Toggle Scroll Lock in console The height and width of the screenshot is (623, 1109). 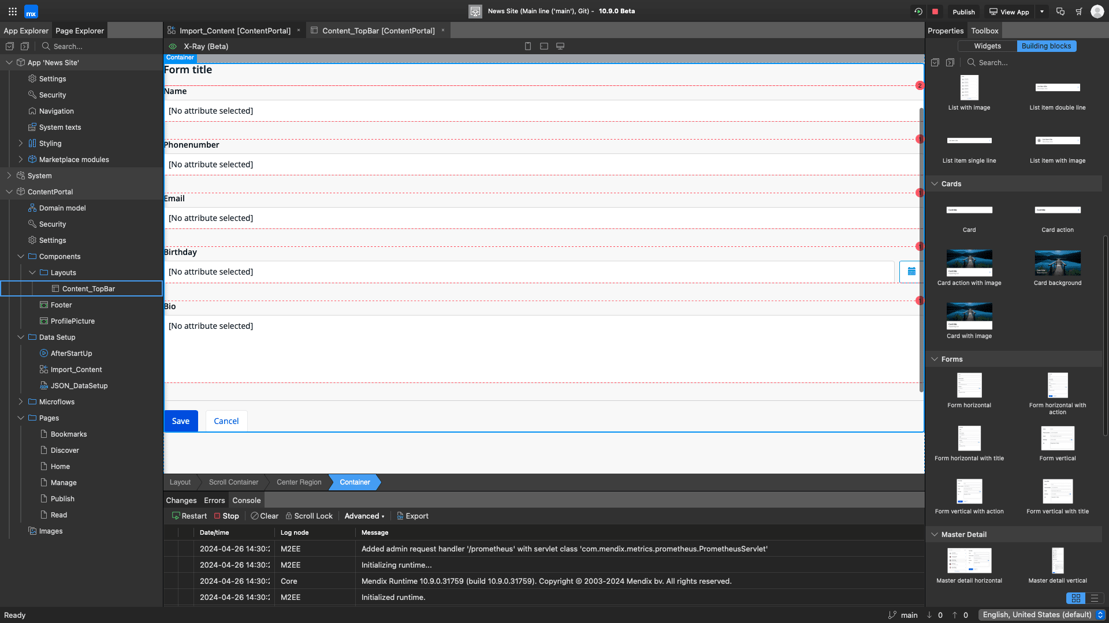pyautogui.click(x=309, y=516)
